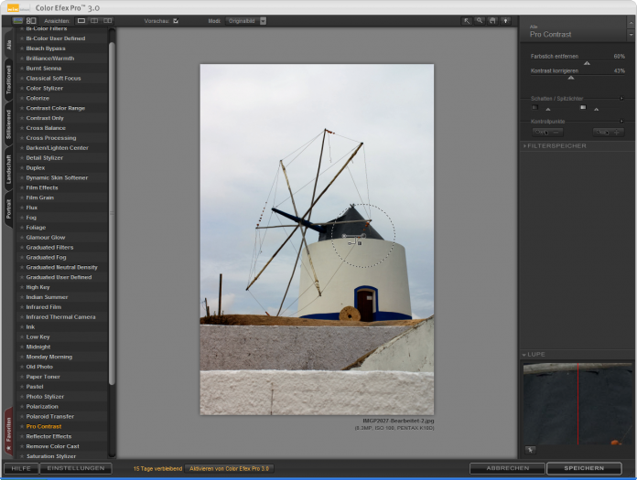Switch to split preview view
The width and height of the screenshot is (637, 480).
pyautogui.click(x=94, y=20)
